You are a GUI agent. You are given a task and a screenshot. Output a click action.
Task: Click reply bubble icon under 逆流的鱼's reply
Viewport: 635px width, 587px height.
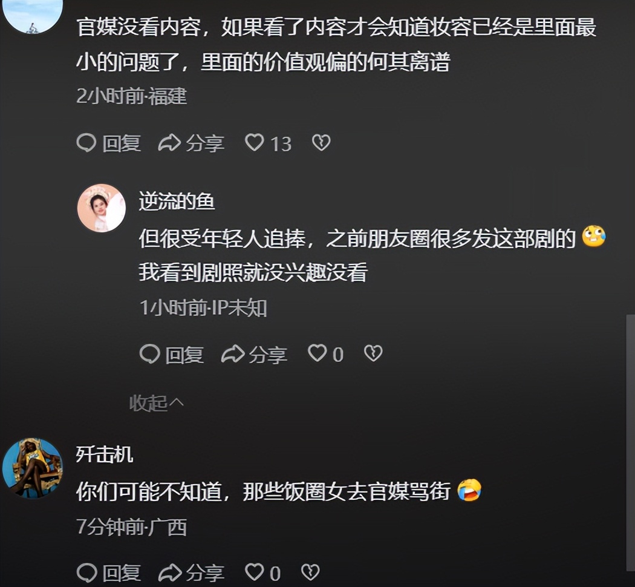click(150, 353)
